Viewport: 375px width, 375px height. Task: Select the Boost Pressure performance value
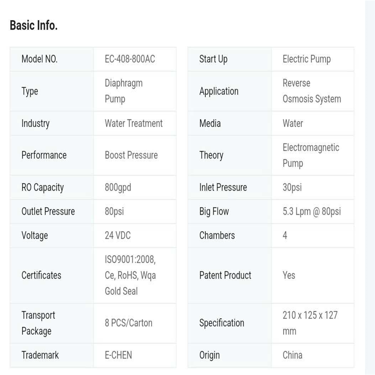[131, 155]
